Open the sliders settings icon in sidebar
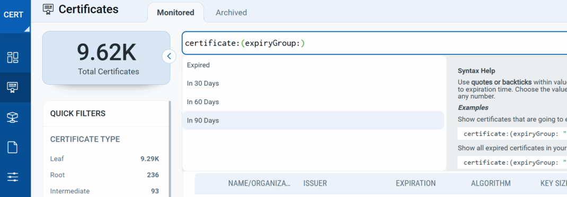Screen dimensions: 567x197 point(13,177)
